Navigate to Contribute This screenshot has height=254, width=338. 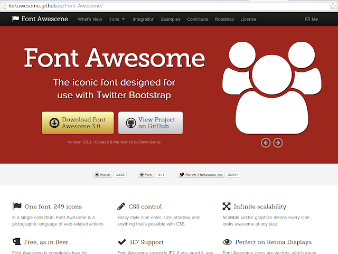[x=198, y=19]
